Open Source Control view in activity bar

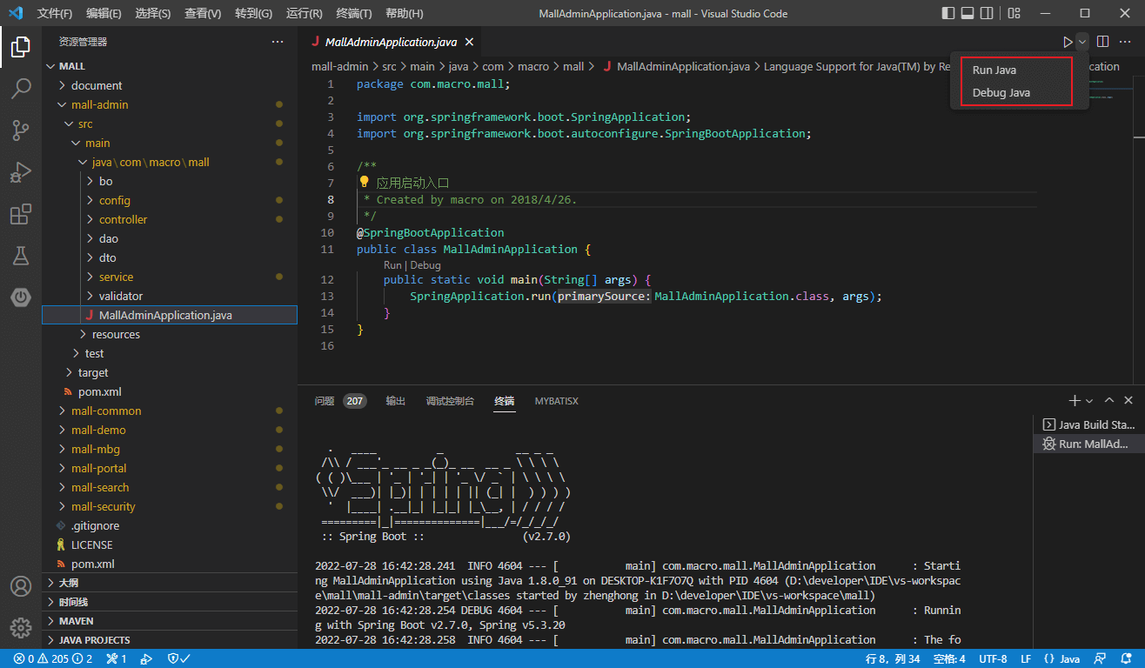(x=21, y=130)
